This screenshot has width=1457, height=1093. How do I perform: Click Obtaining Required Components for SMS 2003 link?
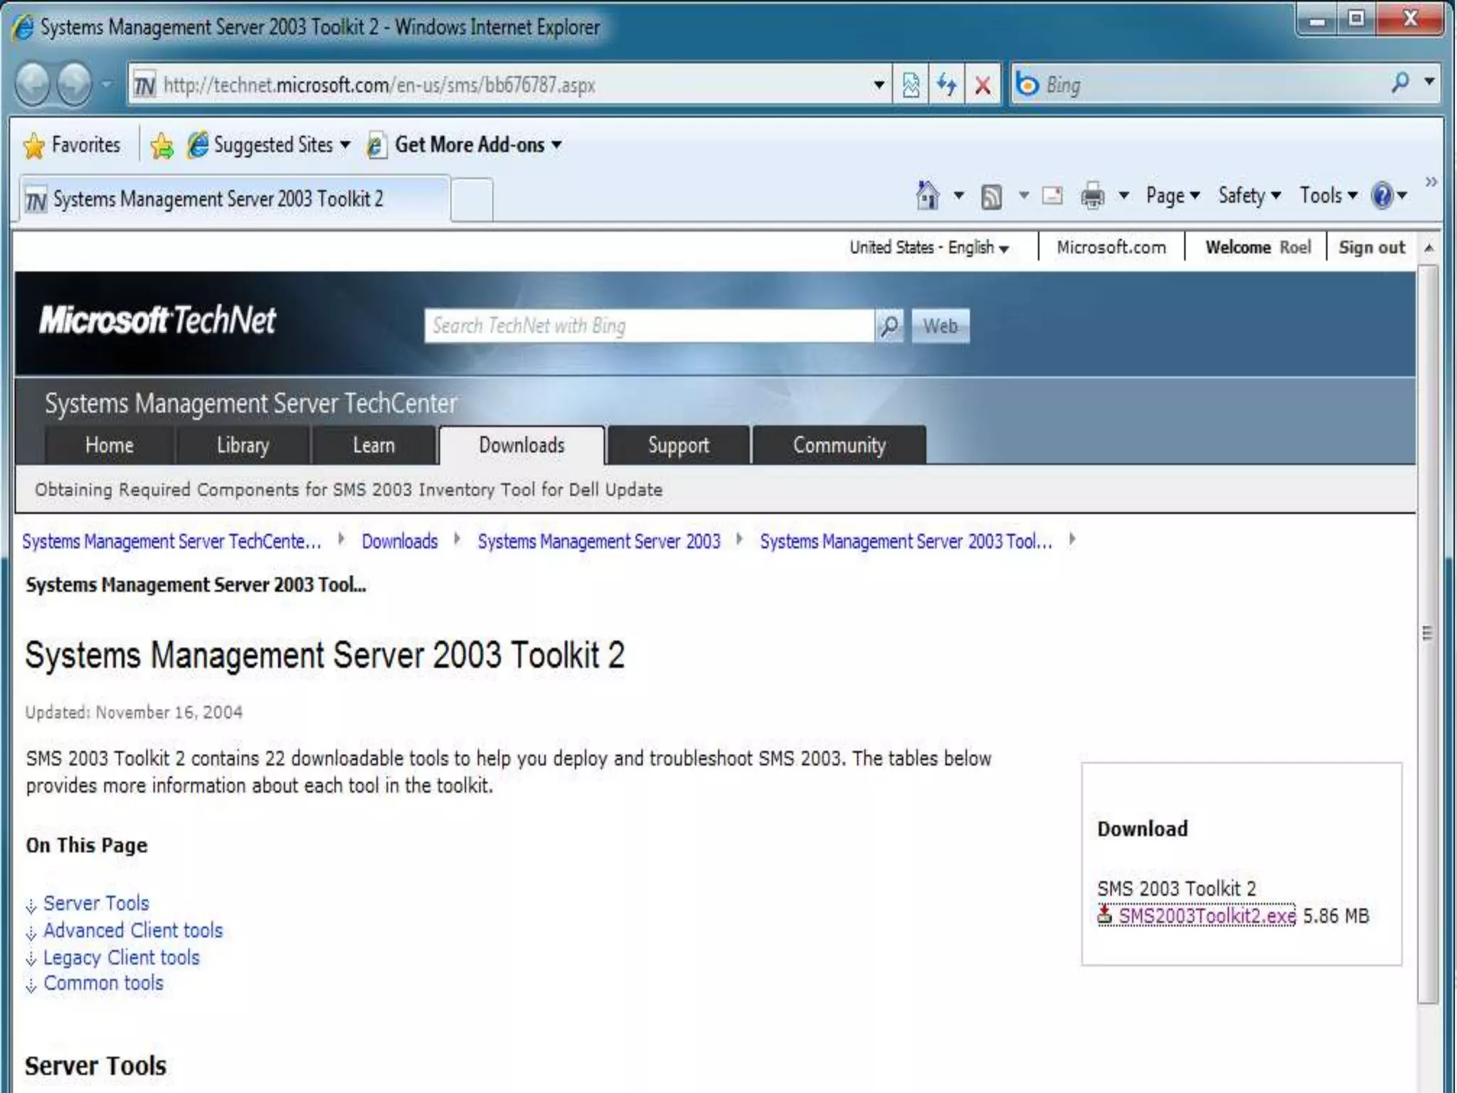pos(349,490)
